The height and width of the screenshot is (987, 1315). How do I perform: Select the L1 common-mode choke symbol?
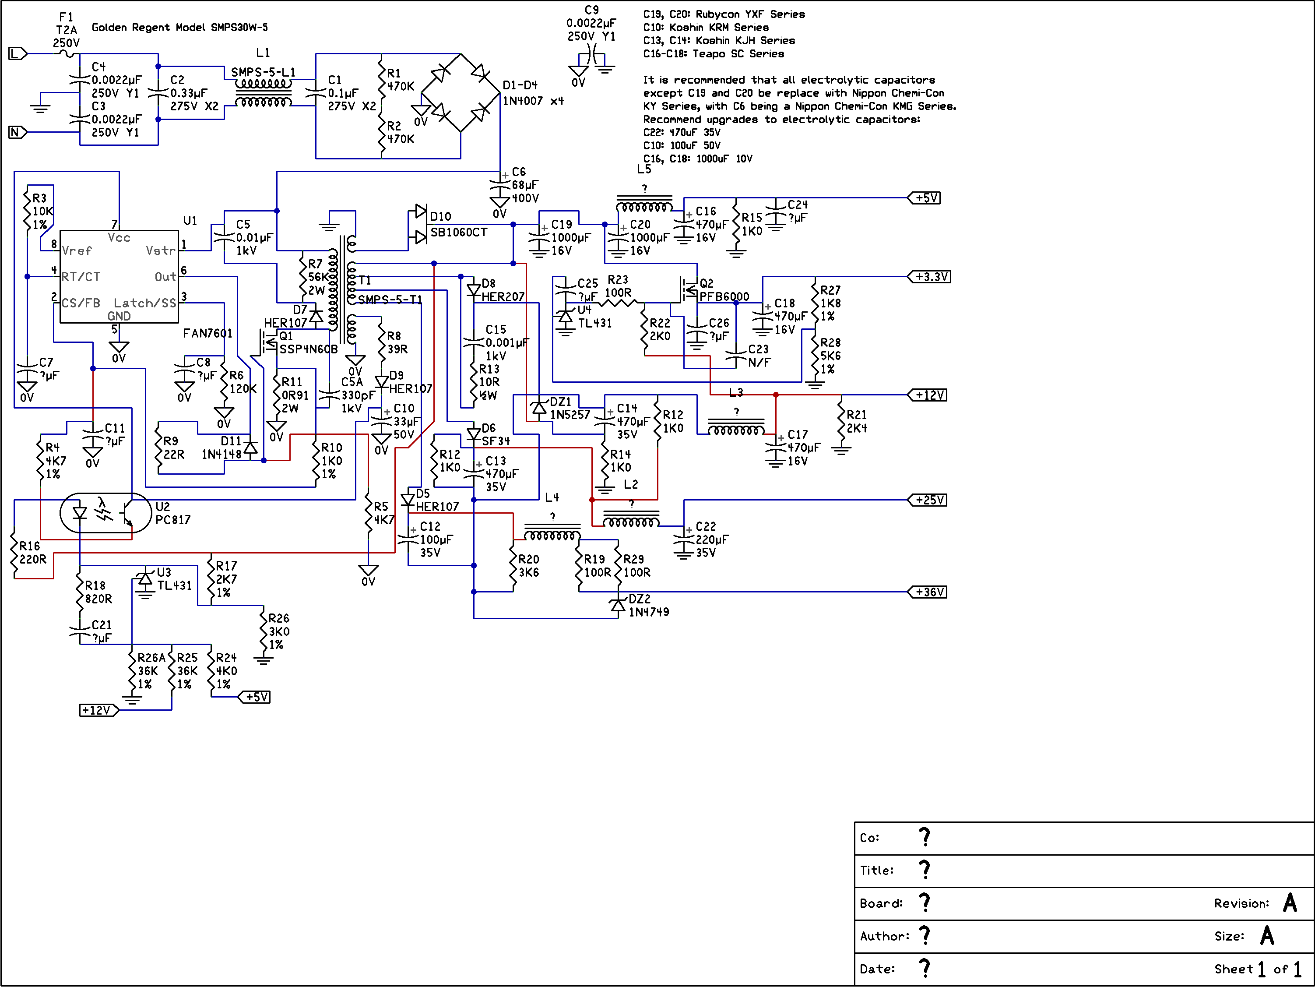[264, 93]
